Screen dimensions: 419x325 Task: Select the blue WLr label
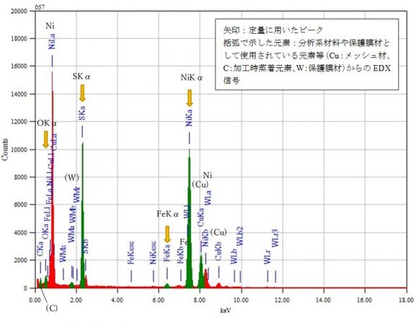click(x=268, y=256)
